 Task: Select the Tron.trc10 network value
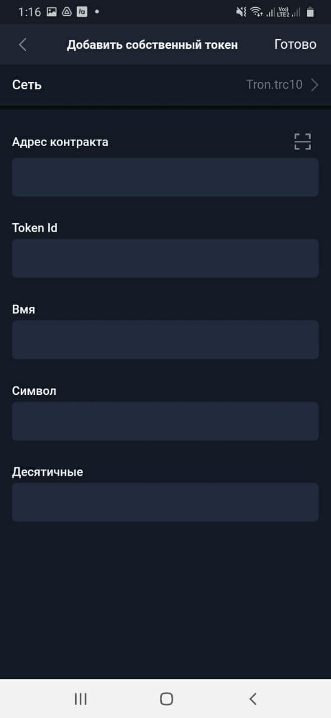[x=274, y=85]
